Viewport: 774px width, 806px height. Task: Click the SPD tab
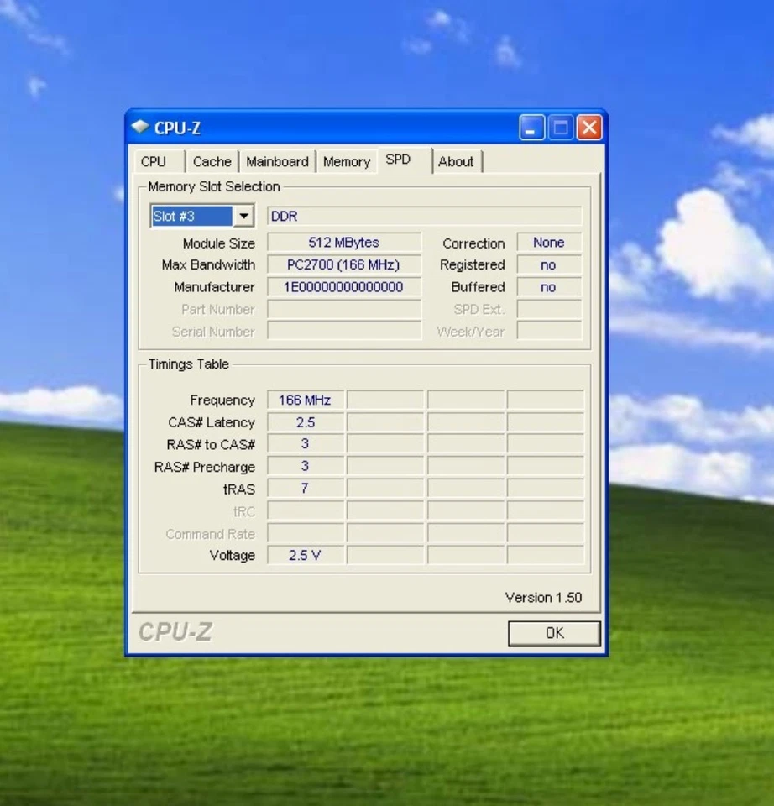point(405,160)
